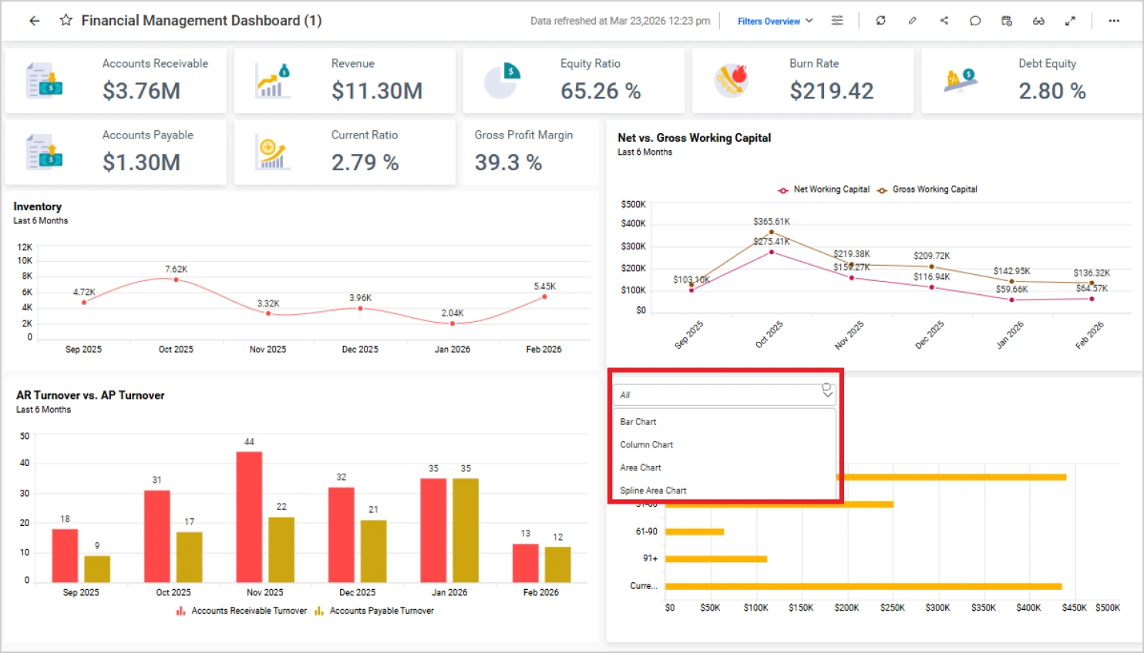Click the $59.66K net working capital point

(1011, 300)
